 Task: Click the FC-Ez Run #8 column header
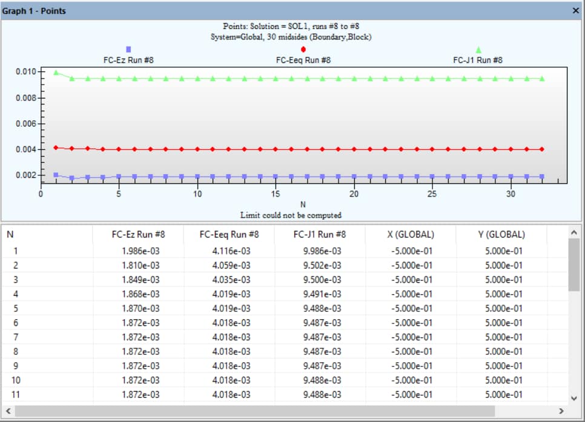(x=139, y=235)
